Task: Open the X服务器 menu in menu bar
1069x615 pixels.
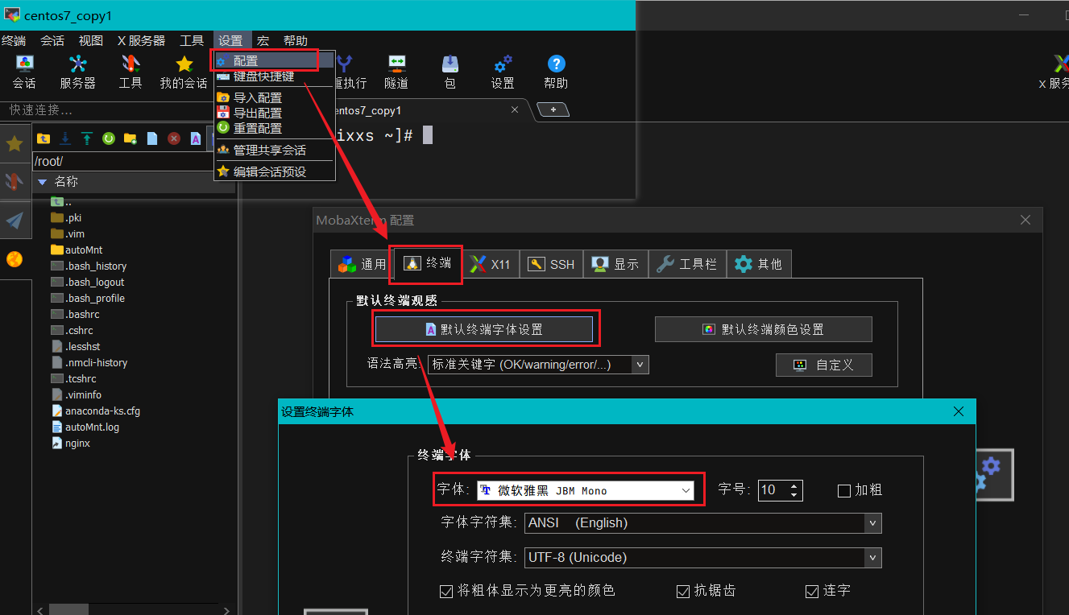Action: [141, 40]
